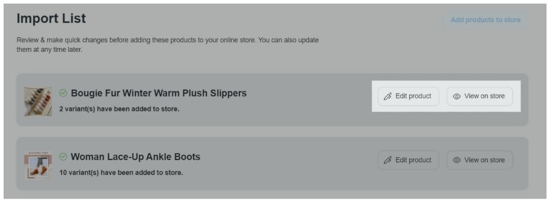Click pencil icon in Ankle Boots Edit button
The width and height of the screenshot is (551, 201).
(x=388, y=160)
